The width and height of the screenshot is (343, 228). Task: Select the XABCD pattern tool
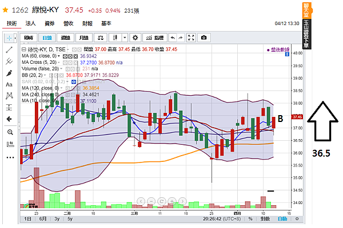pos(9,96)
